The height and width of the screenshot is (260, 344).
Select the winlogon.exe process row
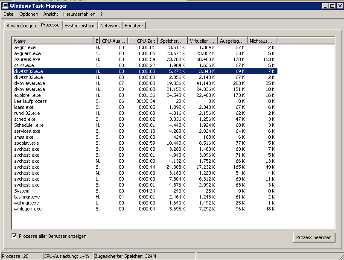(28, 209)
